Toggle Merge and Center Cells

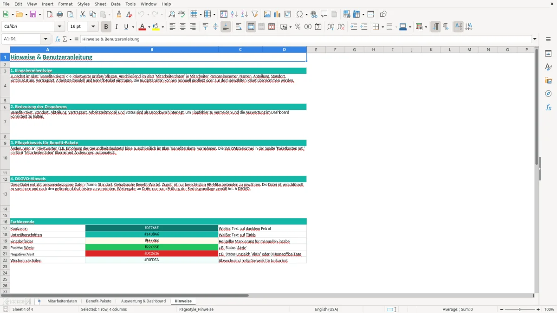click(251, 27)
